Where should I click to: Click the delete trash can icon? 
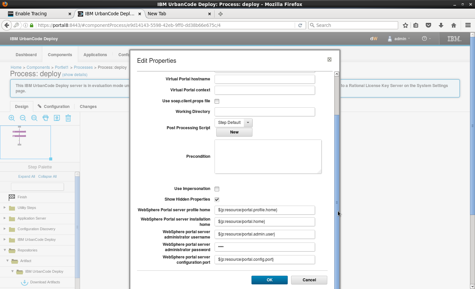pos(68,118)
